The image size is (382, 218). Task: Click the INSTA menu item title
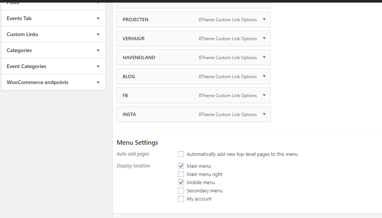(129, 114)
